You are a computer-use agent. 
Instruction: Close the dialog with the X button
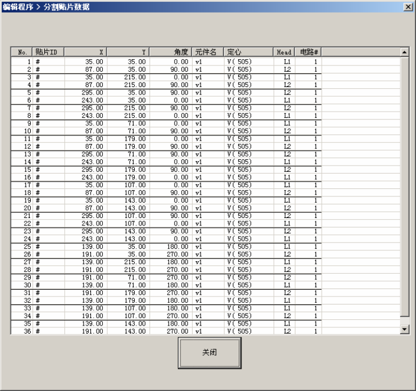[408, 7]
